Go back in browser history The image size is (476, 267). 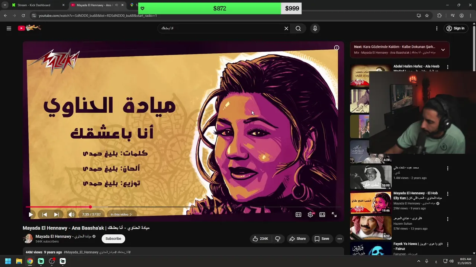pos(5,16)
